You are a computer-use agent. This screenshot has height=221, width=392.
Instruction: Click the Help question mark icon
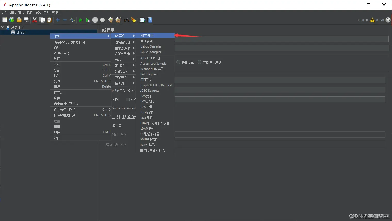tap(150, 20)
